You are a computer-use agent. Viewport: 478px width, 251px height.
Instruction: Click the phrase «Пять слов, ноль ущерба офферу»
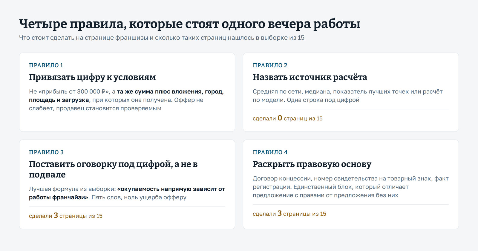click(x=139, y=197)
